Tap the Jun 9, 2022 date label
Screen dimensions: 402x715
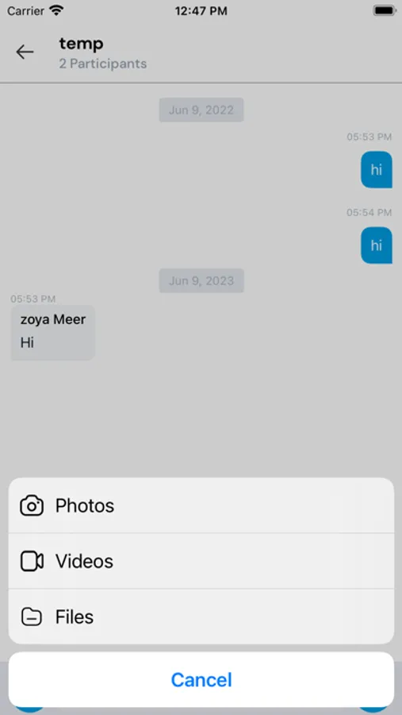click(201, 110)
